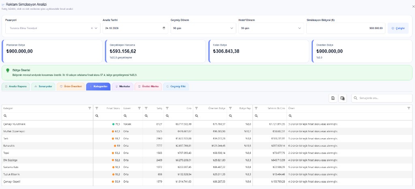Open the Ürün Önerileri tab

point(71,86)
